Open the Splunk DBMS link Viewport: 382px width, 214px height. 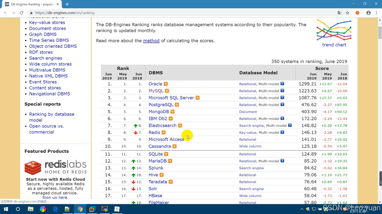point(156,168)
